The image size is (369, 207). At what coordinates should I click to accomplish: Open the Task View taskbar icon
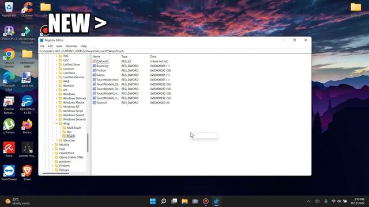click(174, 201)
